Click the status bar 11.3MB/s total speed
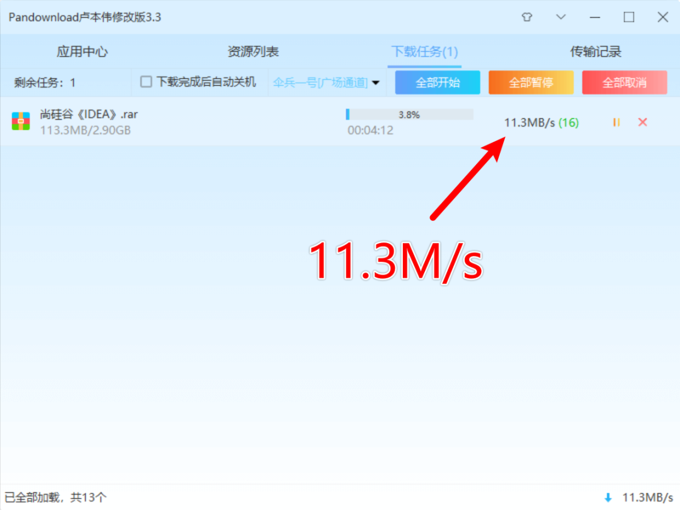Viewport: 680px width, 510px height. tap(647, 497)
